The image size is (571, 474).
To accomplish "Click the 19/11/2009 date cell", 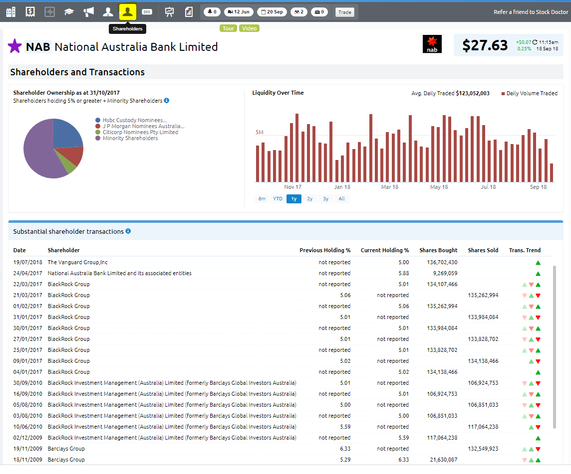I will click(x=27, y=449).
